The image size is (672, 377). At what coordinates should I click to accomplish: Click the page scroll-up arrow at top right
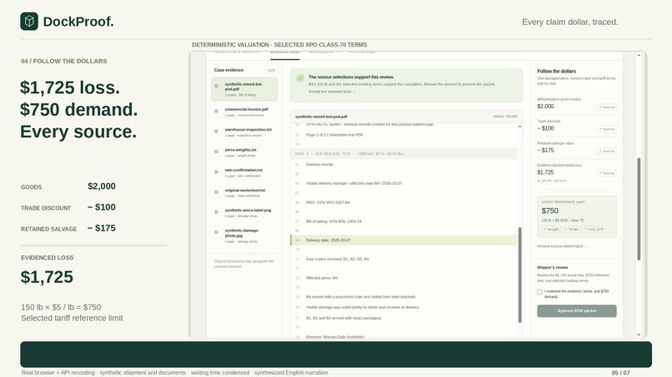639,55
